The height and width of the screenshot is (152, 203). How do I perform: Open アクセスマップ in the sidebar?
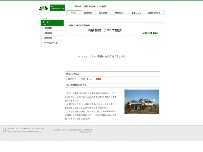[x=52, y=43]
